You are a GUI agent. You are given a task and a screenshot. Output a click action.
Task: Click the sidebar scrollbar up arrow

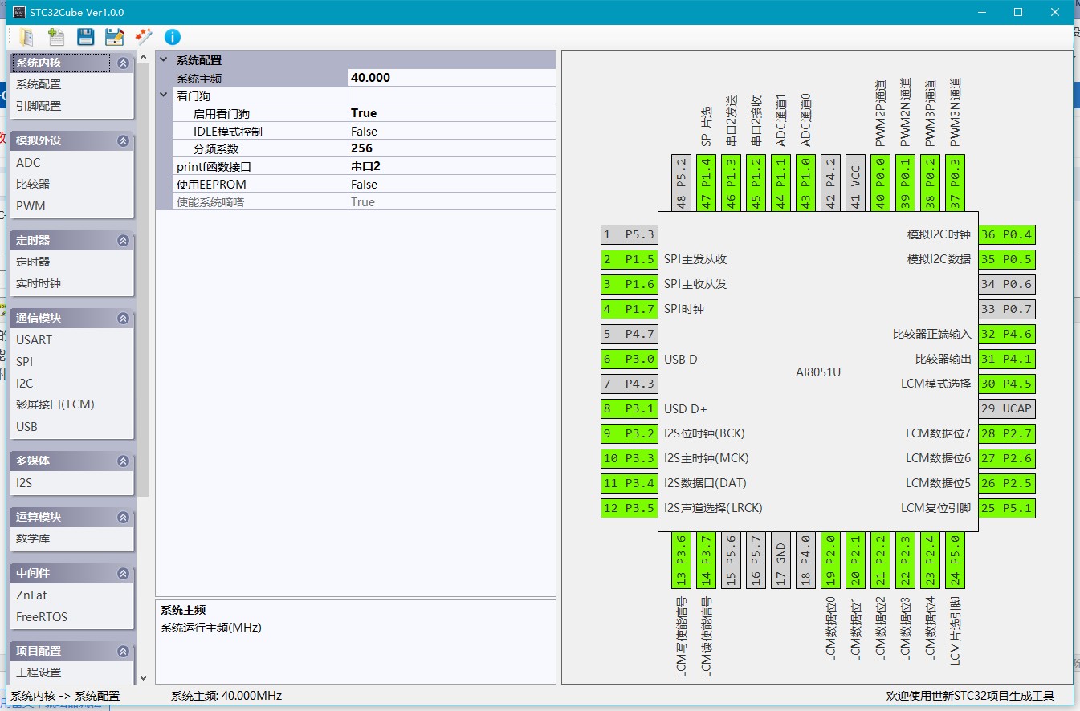(143, 58)
